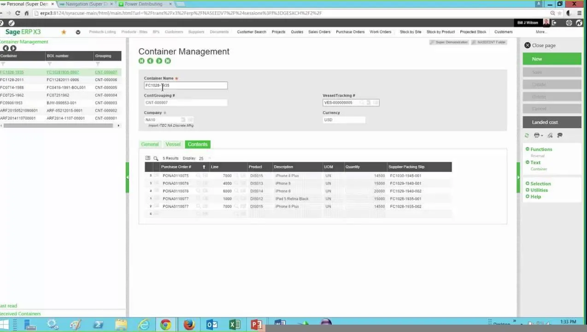Open the search magnifier in the Contents grid

[156, 158]
